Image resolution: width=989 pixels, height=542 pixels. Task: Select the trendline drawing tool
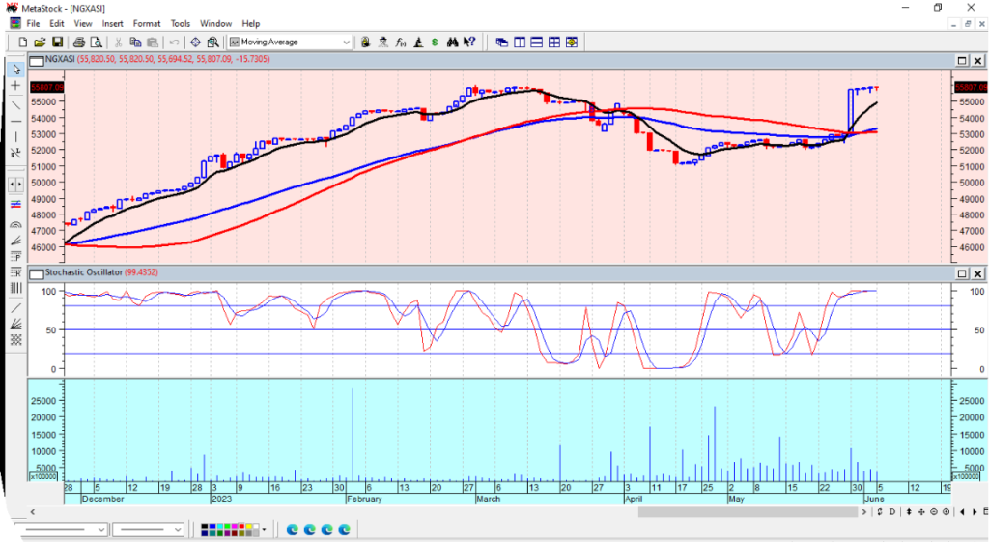coord(15,104)
